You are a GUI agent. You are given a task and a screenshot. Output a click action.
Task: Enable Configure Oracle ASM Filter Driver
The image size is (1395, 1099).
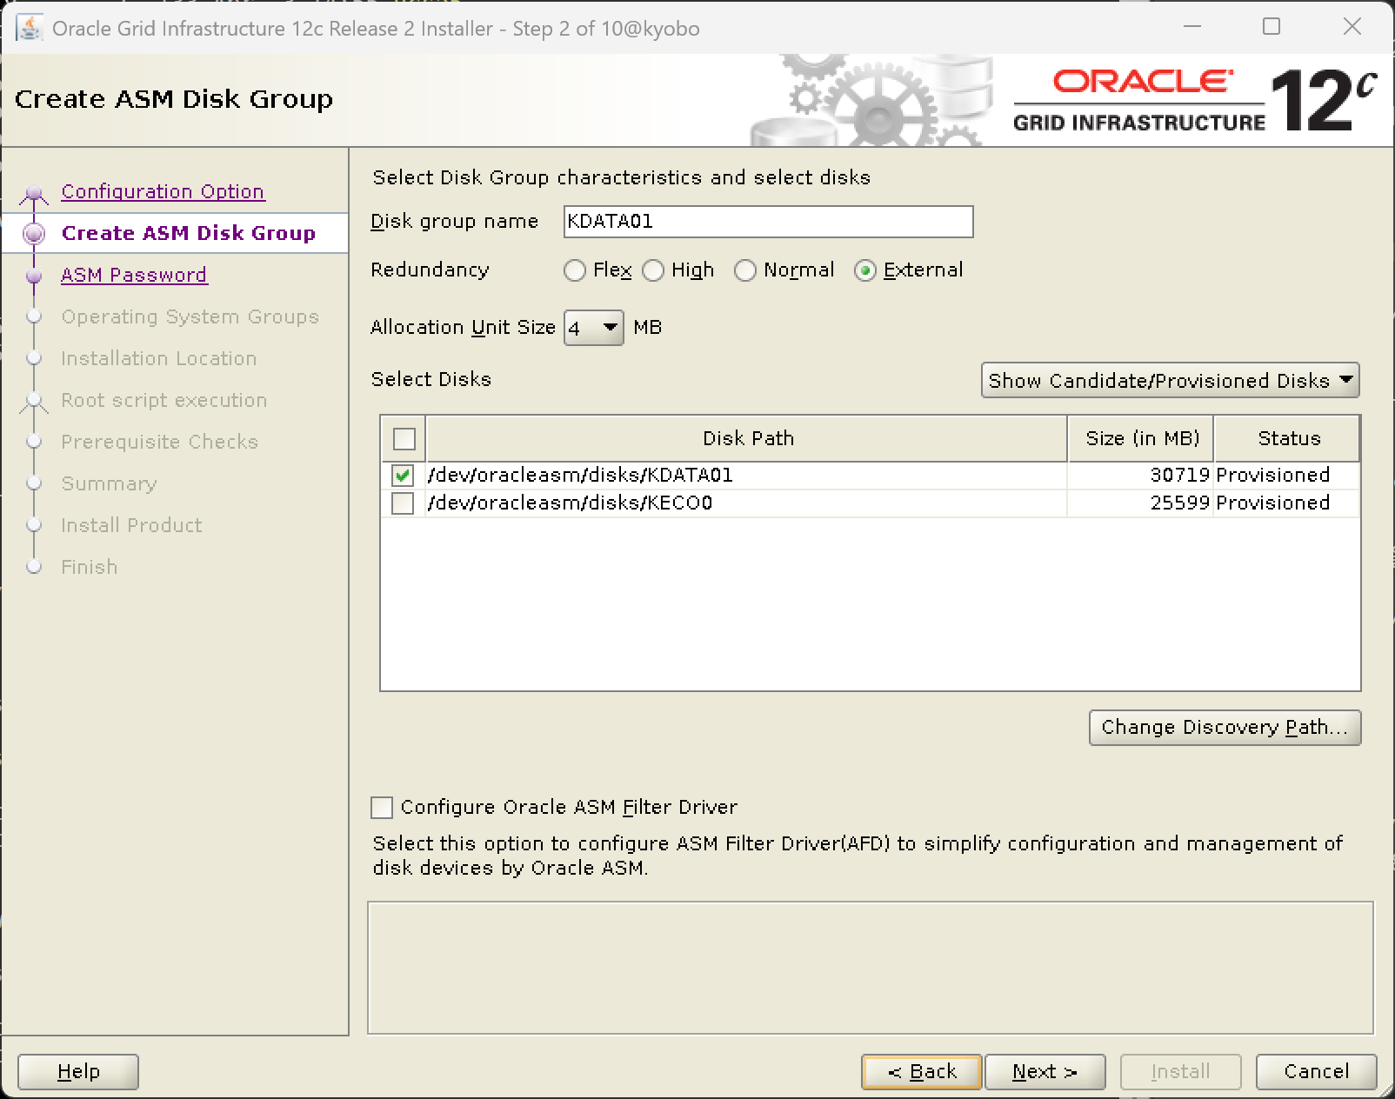[x=382, y=808]
